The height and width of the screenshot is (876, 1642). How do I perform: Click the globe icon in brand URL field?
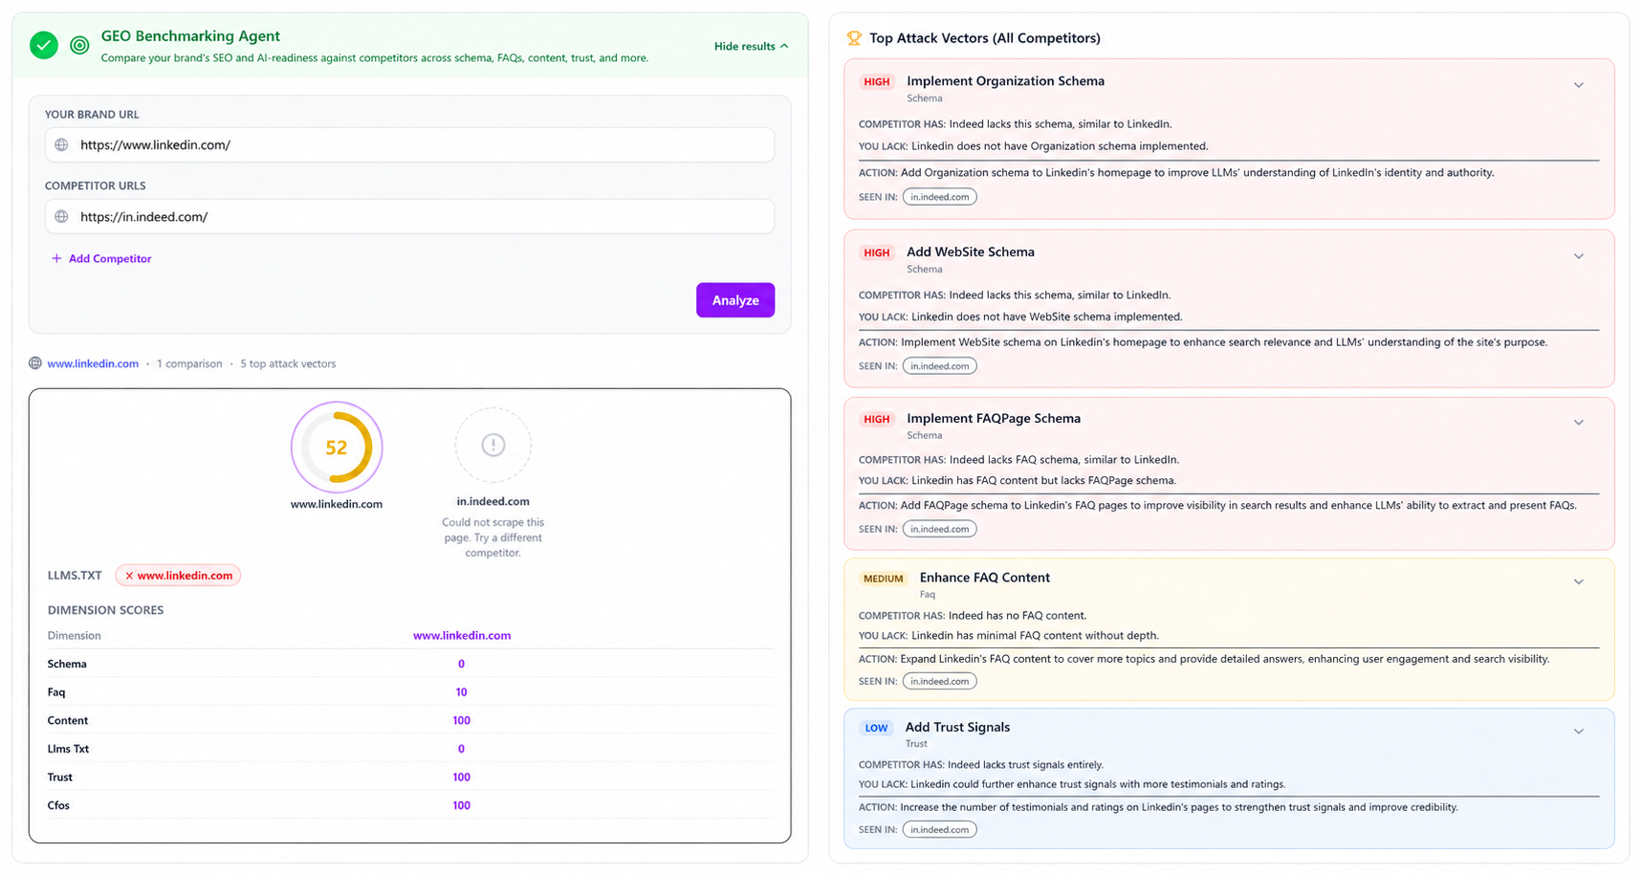tap(61, 145)
